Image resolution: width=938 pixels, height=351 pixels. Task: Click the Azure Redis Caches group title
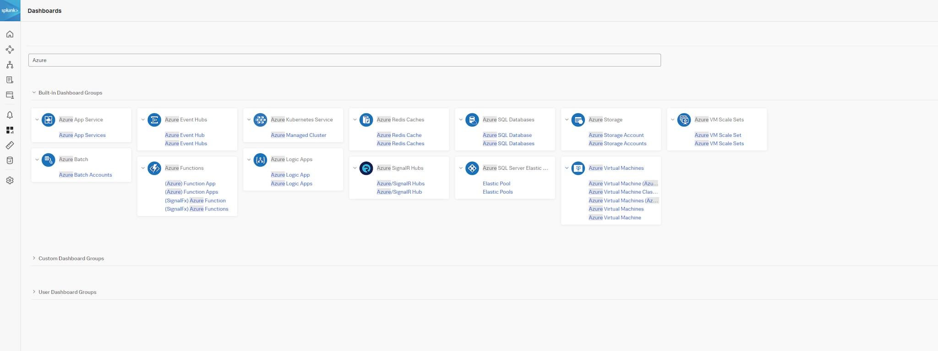[x=400, y=119]
